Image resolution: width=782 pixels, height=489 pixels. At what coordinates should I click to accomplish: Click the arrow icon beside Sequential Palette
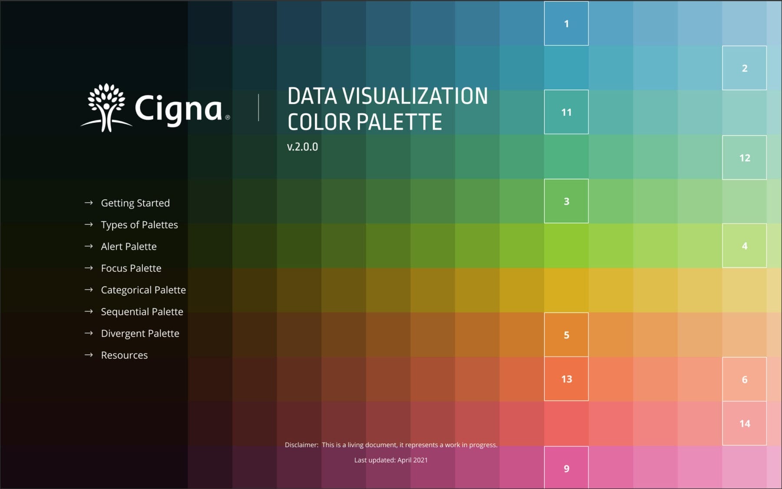[89, 311]
